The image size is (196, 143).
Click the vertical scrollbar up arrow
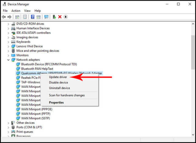click(x=193, y=24)
